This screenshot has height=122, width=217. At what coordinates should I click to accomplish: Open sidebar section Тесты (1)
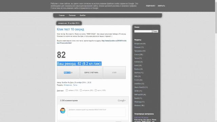[x=136, y=58]
